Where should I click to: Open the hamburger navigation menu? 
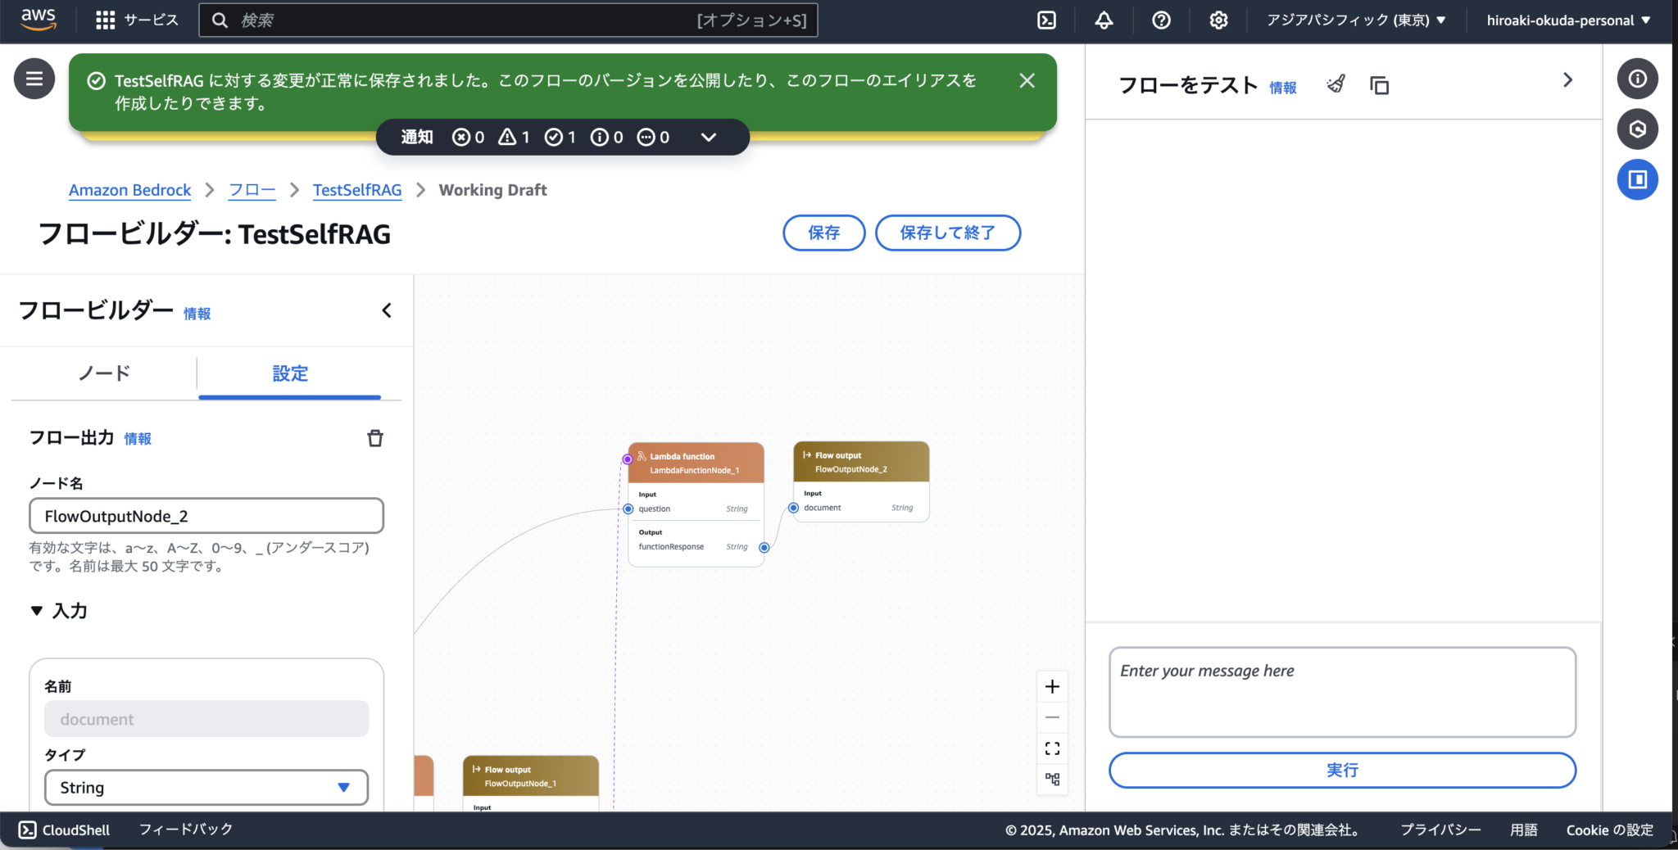click(34, 78)
